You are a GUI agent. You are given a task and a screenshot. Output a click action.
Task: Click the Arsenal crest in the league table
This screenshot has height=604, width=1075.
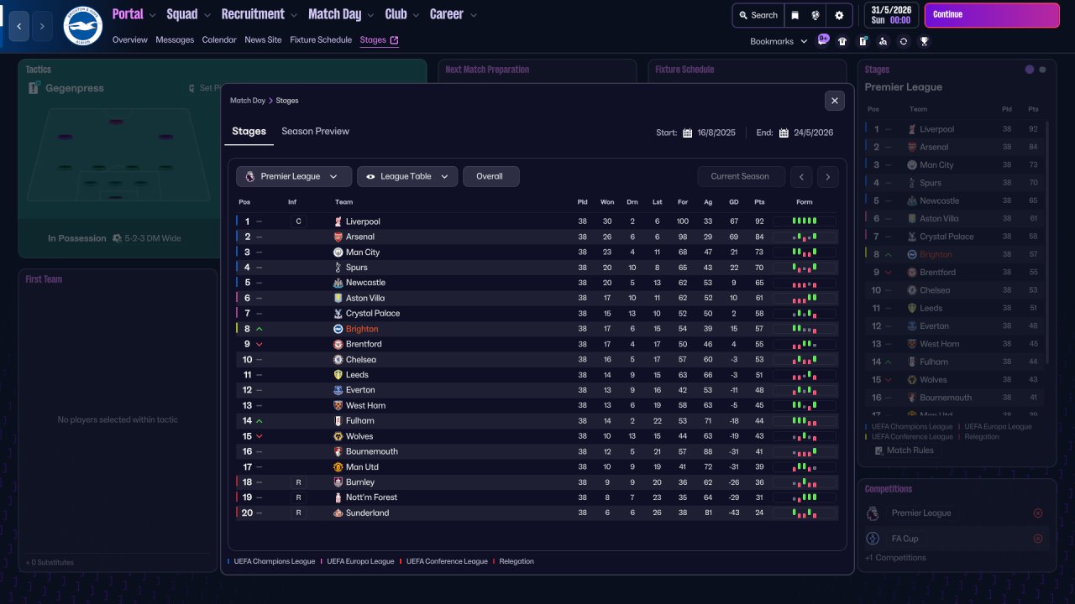tap(338, 237)
